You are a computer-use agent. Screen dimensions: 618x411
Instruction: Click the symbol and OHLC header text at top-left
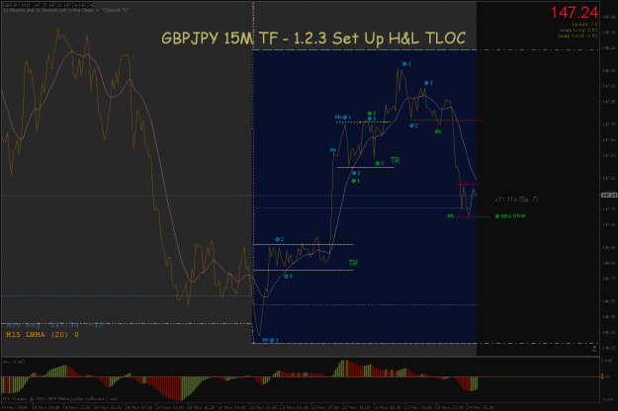[47, 5]
